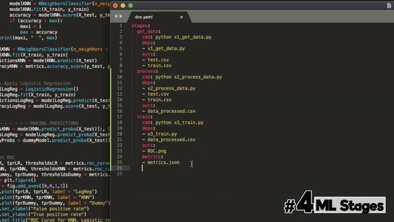Viewport: 394px width, 222px height.
Task: Click '- train.csv' on line 8
Action: (x=157, y=66)
